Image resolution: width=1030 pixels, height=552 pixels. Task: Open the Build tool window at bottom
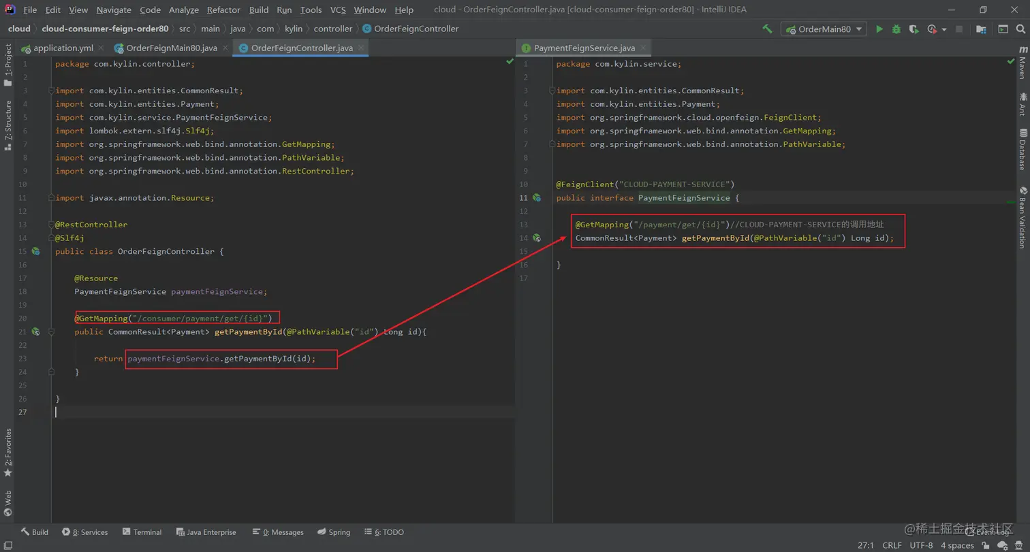[x=34, y=532]
